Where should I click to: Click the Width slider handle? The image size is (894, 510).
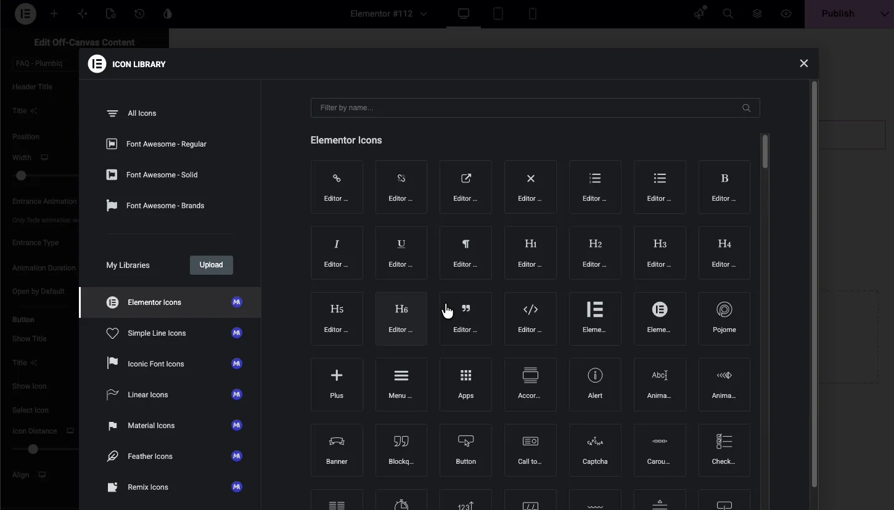pos(21,176)
